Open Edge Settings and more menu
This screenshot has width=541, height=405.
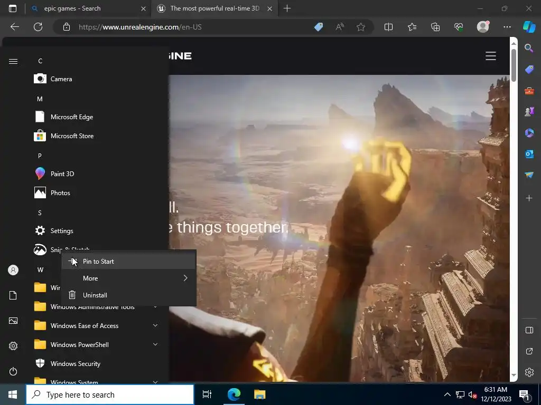(x=507, y=27)
